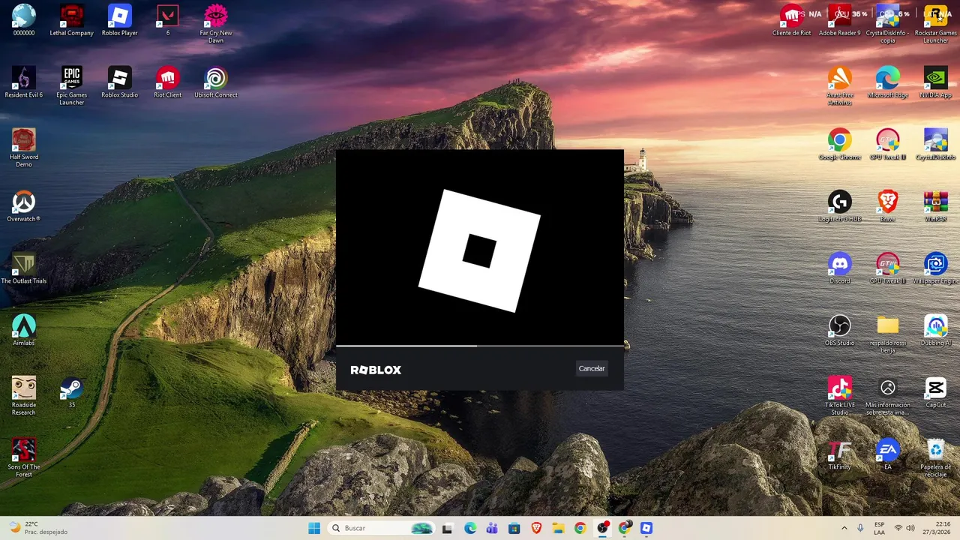Open the Half Sword Demo shortcut

click(24, 148)
